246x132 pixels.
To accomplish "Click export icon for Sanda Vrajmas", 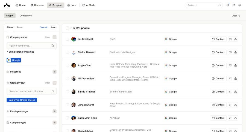I will pyautogui.click(x=236, y=92).
